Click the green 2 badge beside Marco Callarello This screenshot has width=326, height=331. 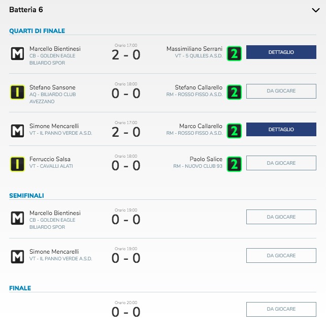(x=234, y=131)
